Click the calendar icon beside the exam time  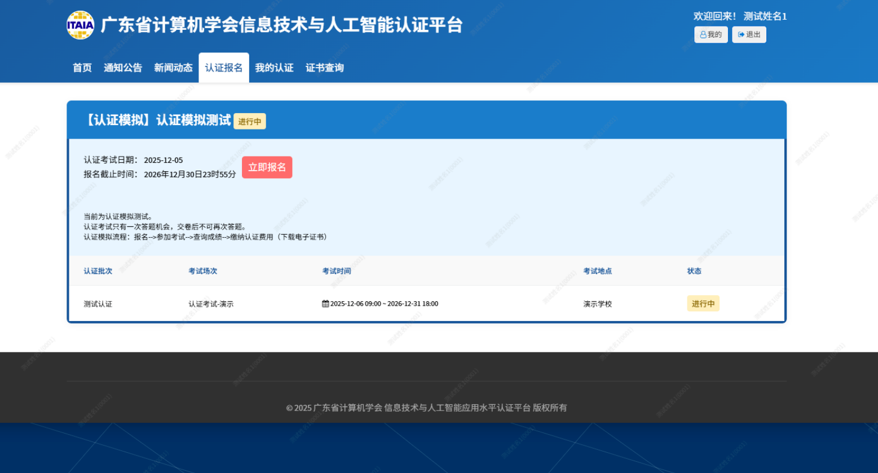coord(325,304)
